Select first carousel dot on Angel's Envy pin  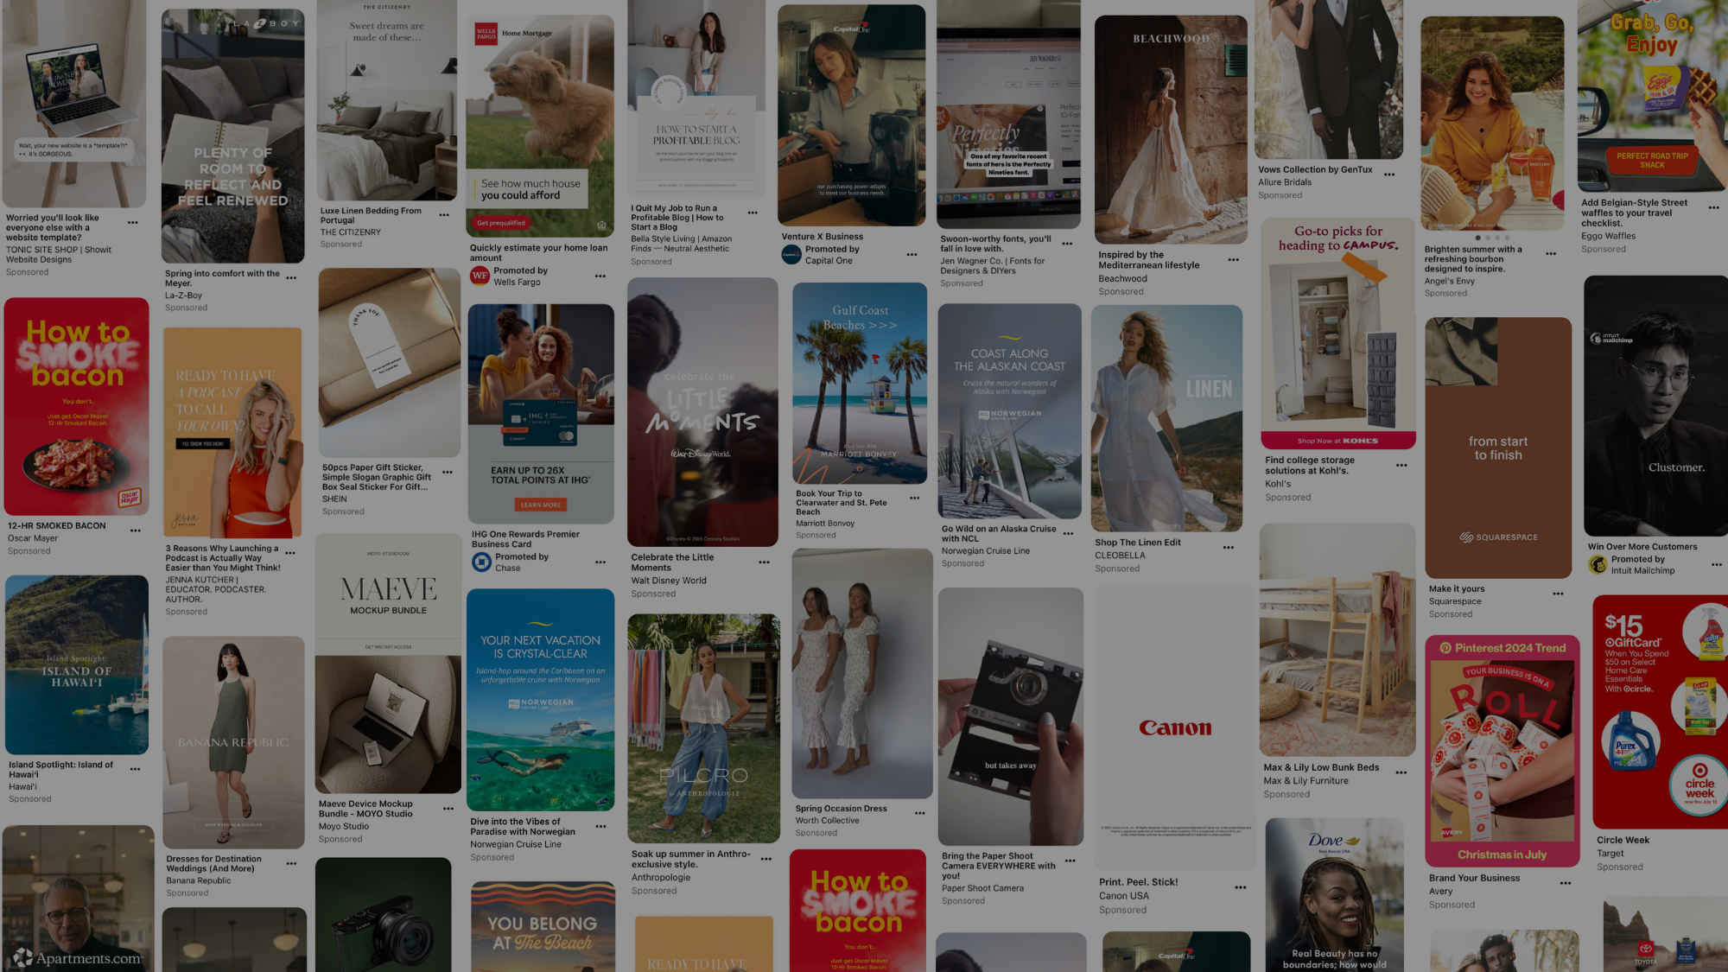(1477, 238)
